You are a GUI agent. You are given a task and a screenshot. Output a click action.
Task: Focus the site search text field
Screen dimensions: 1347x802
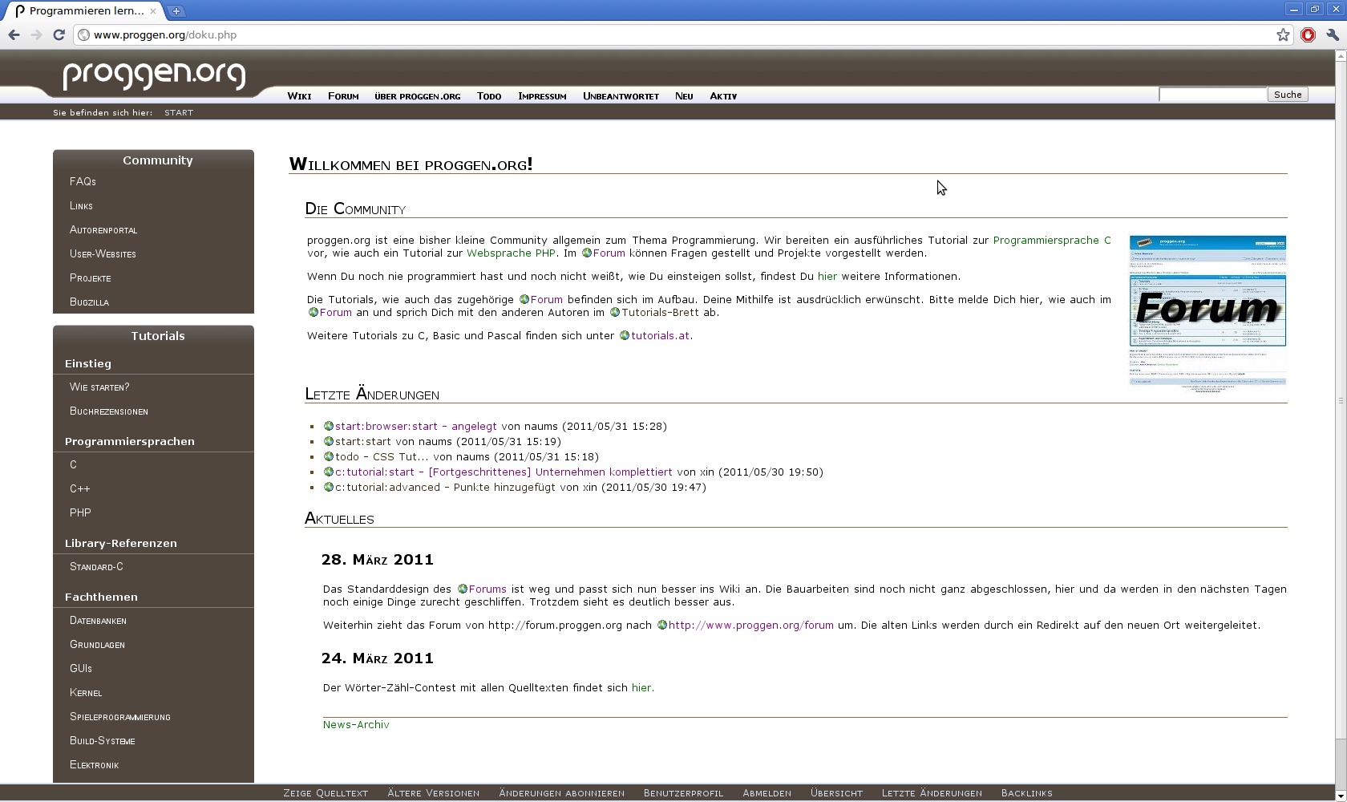click(1211, 95)
